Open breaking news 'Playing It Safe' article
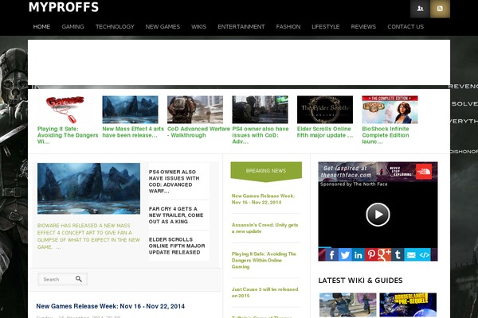Image resolution: width=478 pixels, height=318 pixels. click(x=264, y=260)
